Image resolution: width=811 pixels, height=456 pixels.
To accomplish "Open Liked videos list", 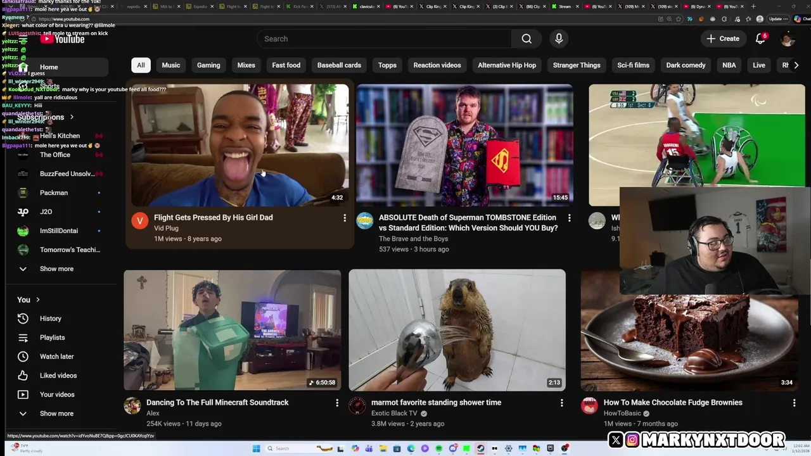I will click(57, 376).
